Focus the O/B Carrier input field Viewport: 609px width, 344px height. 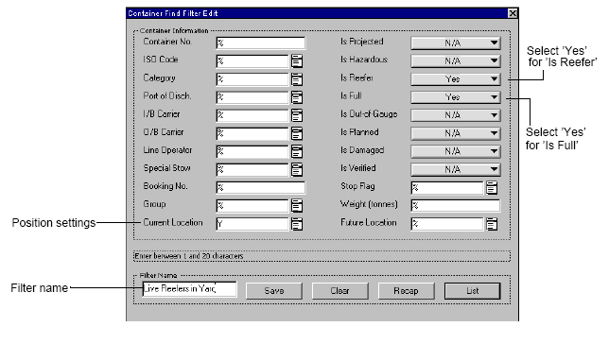point(252,133)
